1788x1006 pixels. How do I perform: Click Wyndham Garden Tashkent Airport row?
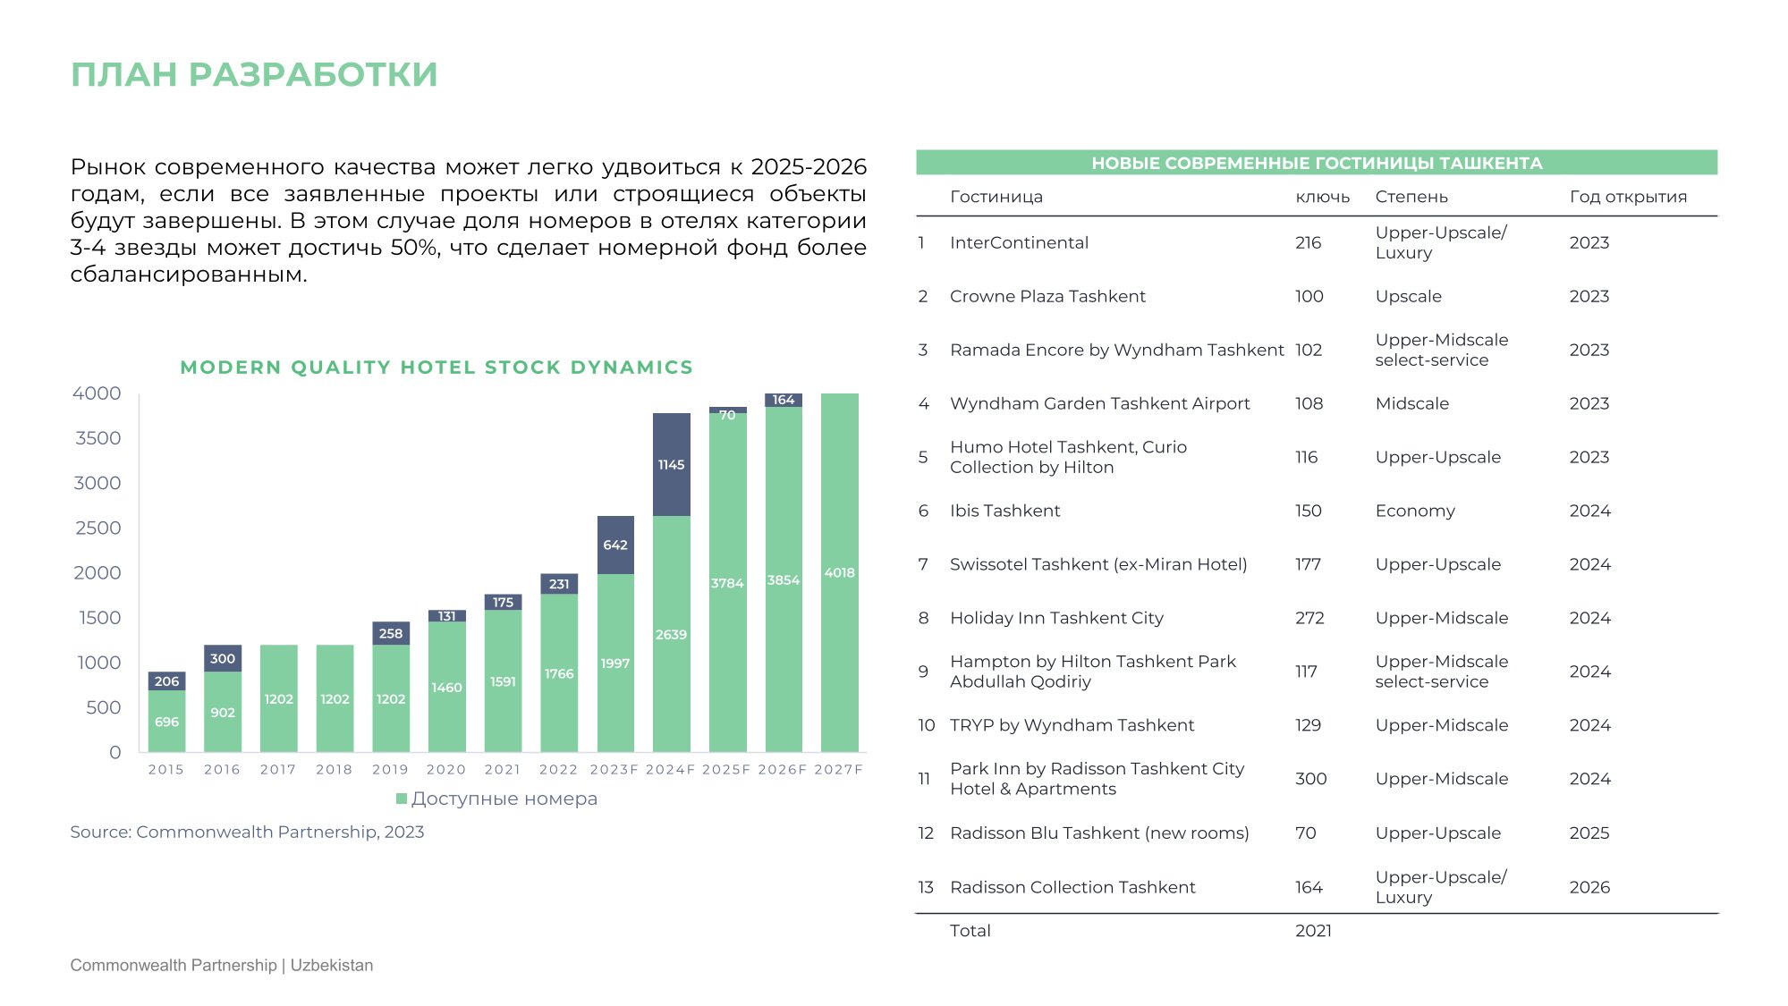(x=1100, y=403)
